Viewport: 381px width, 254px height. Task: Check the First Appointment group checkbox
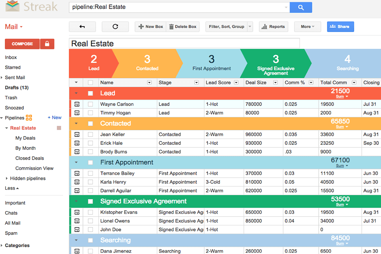pos(90,162)
